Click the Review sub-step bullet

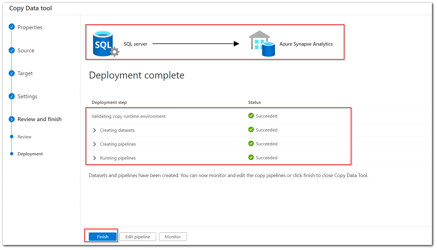coord(12,136)
